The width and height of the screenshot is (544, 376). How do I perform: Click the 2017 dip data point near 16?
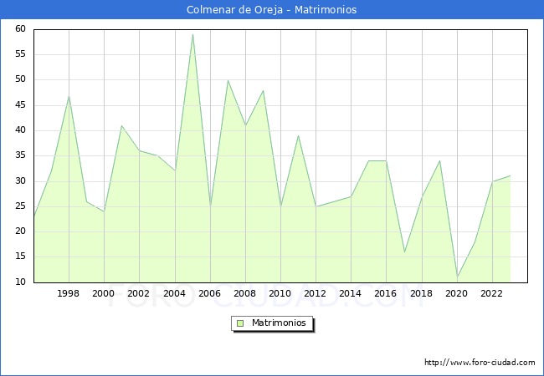pyautogui.click(x=404, y=252)
